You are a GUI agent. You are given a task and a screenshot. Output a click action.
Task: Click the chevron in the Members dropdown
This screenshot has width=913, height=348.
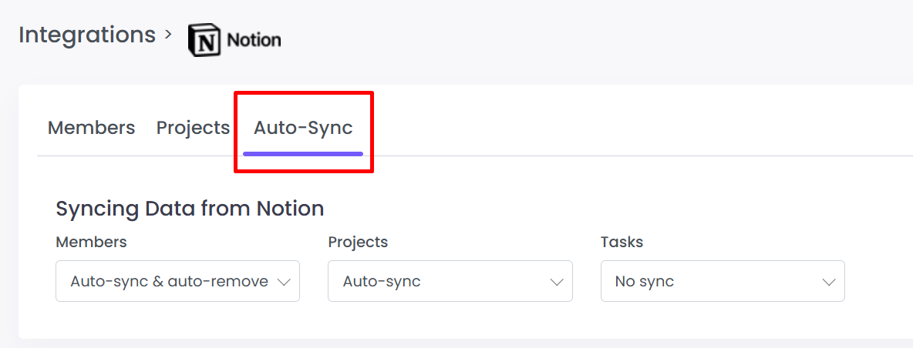284,283
